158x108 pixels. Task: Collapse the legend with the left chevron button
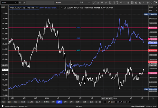click(x=61, y=8)
